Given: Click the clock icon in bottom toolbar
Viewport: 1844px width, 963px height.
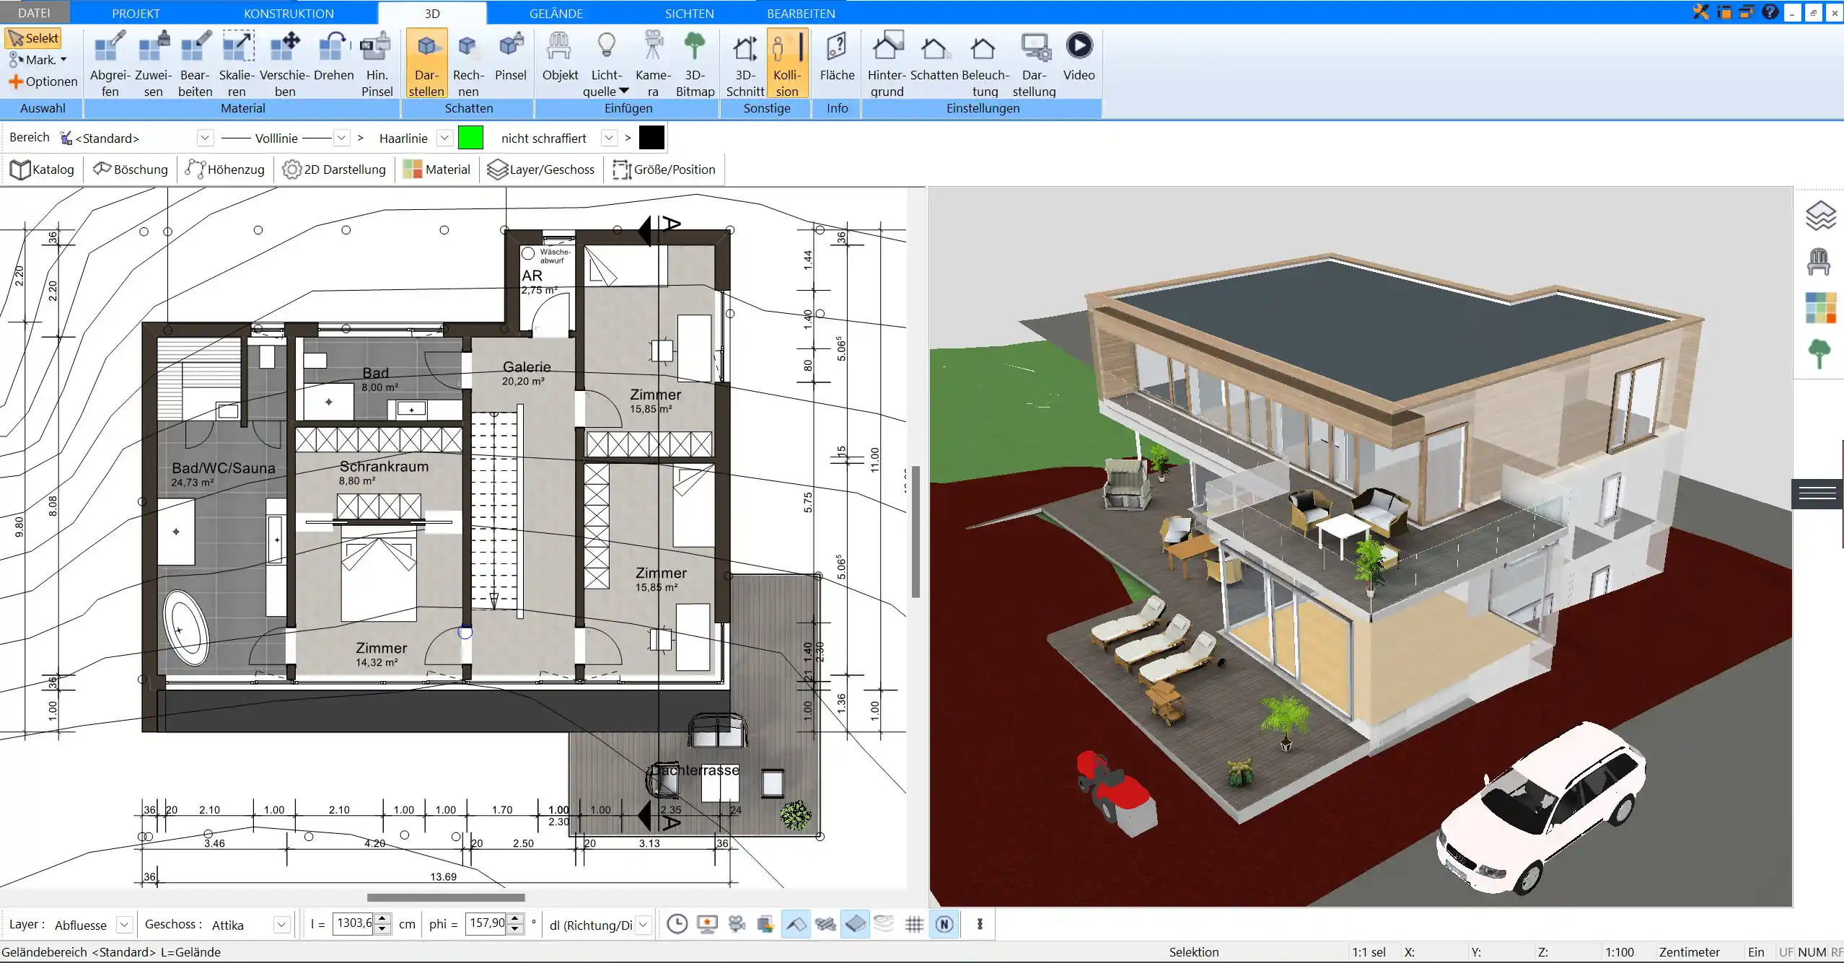Looking at the screenshot, I should click(x=677, y=924).
